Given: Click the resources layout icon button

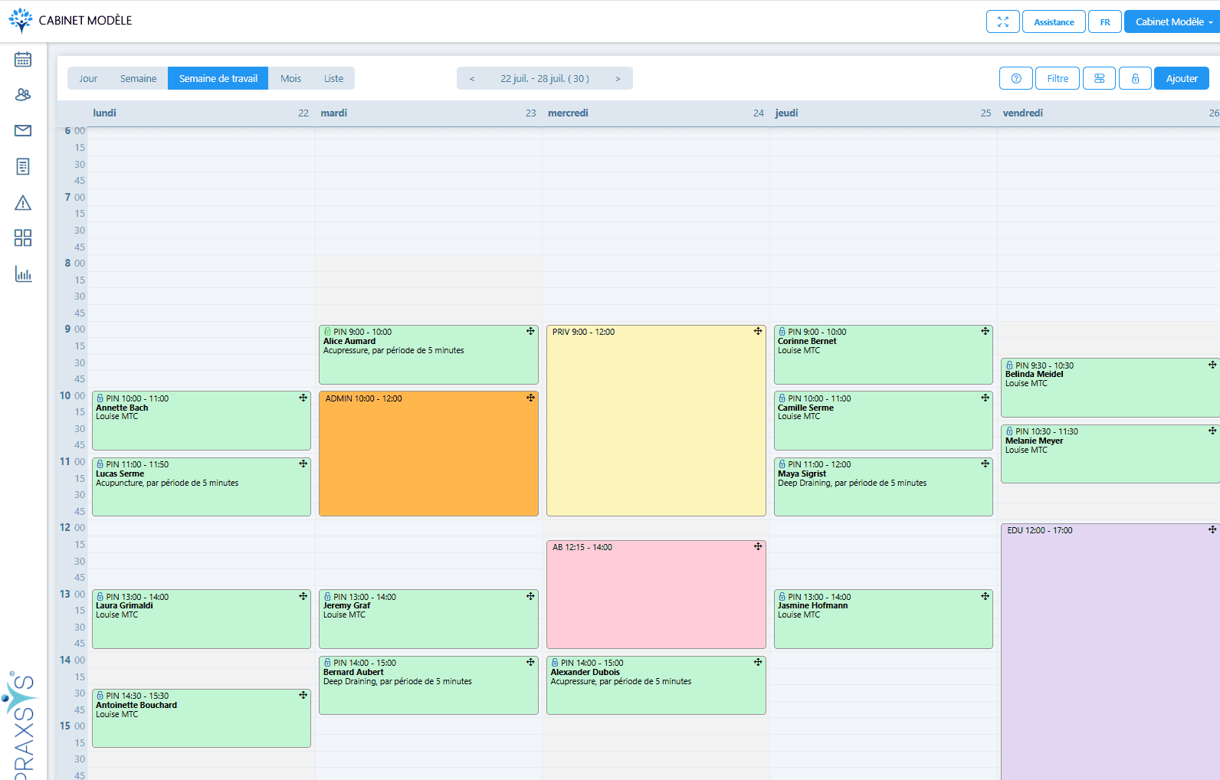Looking at the screenshot, I should point(1099,78).
